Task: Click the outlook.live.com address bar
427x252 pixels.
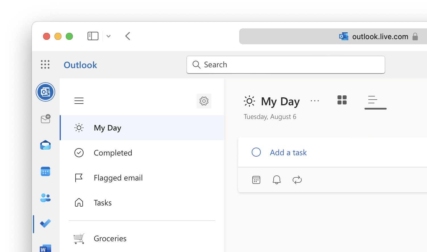Action: [x=333, y=36]
